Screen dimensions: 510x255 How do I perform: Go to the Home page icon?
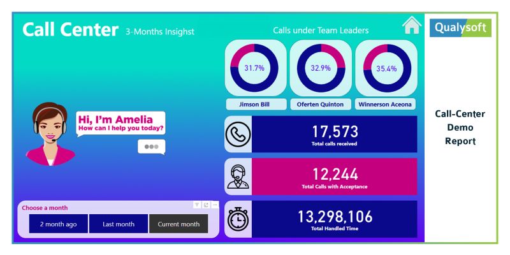coord(411,25)
